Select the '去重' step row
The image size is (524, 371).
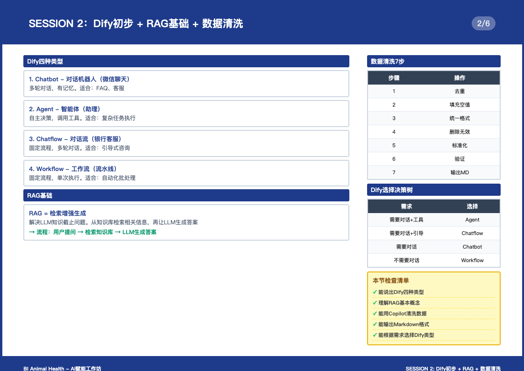433,92
